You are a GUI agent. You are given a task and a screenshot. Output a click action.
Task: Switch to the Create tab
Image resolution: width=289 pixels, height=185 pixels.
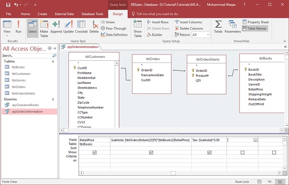pos(42,14)
